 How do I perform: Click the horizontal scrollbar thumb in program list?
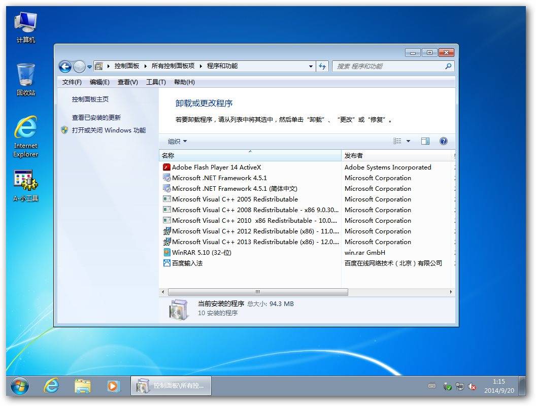tap(258, 292)
